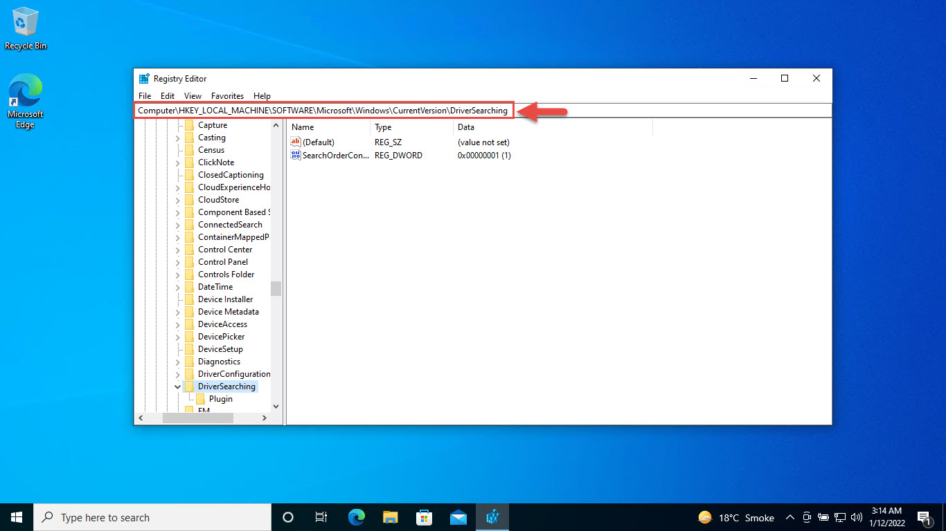946x531 pixels.
Task: Click the network icon in system tray
Action: [840, 517]
